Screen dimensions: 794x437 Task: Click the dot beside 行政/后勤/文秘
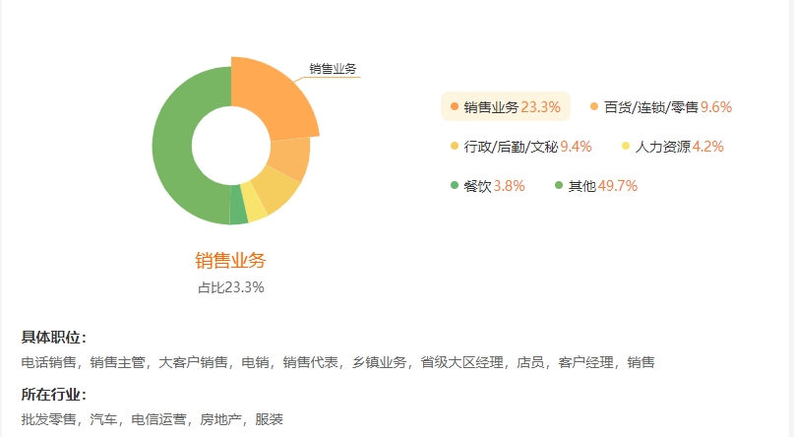(455, 146)
